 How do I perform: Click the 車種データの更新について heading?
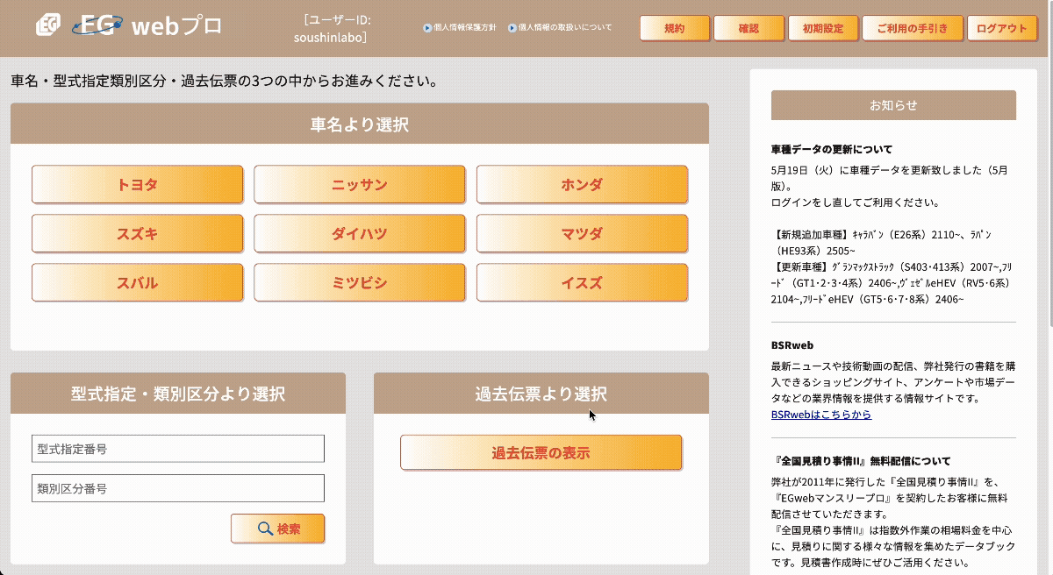pyautogui.click(x=832, y=149)
